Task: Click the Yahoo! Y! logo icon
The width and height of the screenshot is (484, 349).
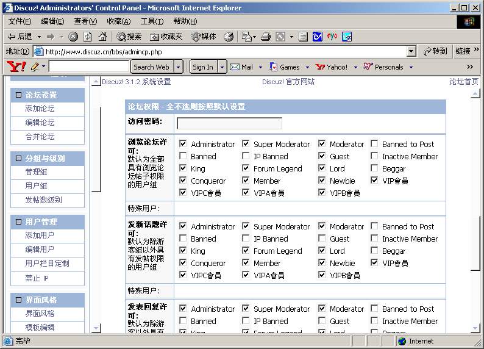Action: click(x=16, y=67)
